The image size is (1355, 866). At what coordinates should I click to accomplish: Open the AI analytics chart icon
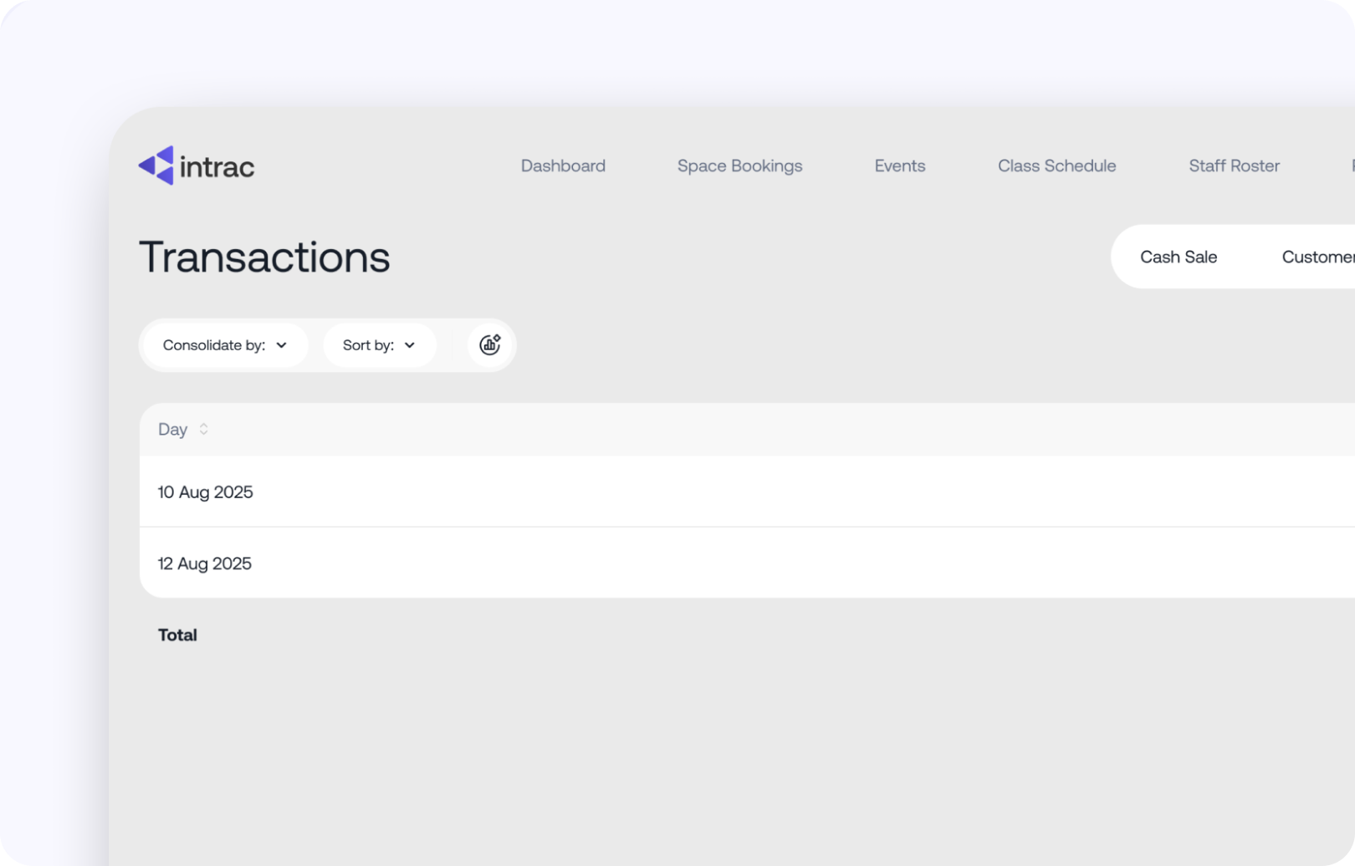tap(489, 344)
